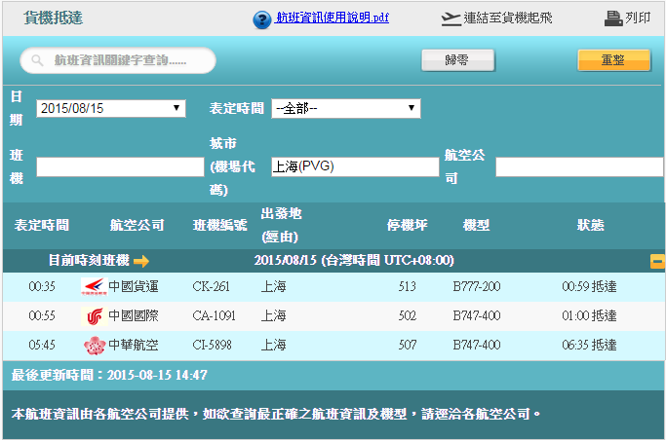This screenshot has width=666, height=440.
Task: Click the 中國國際 airline name
Action: tap(134, 316)
